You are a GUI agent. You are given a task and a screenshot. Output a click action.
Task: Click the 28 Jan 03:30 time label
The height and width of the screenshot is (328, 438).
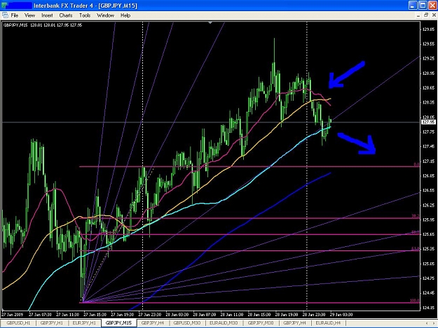point(177,314)
